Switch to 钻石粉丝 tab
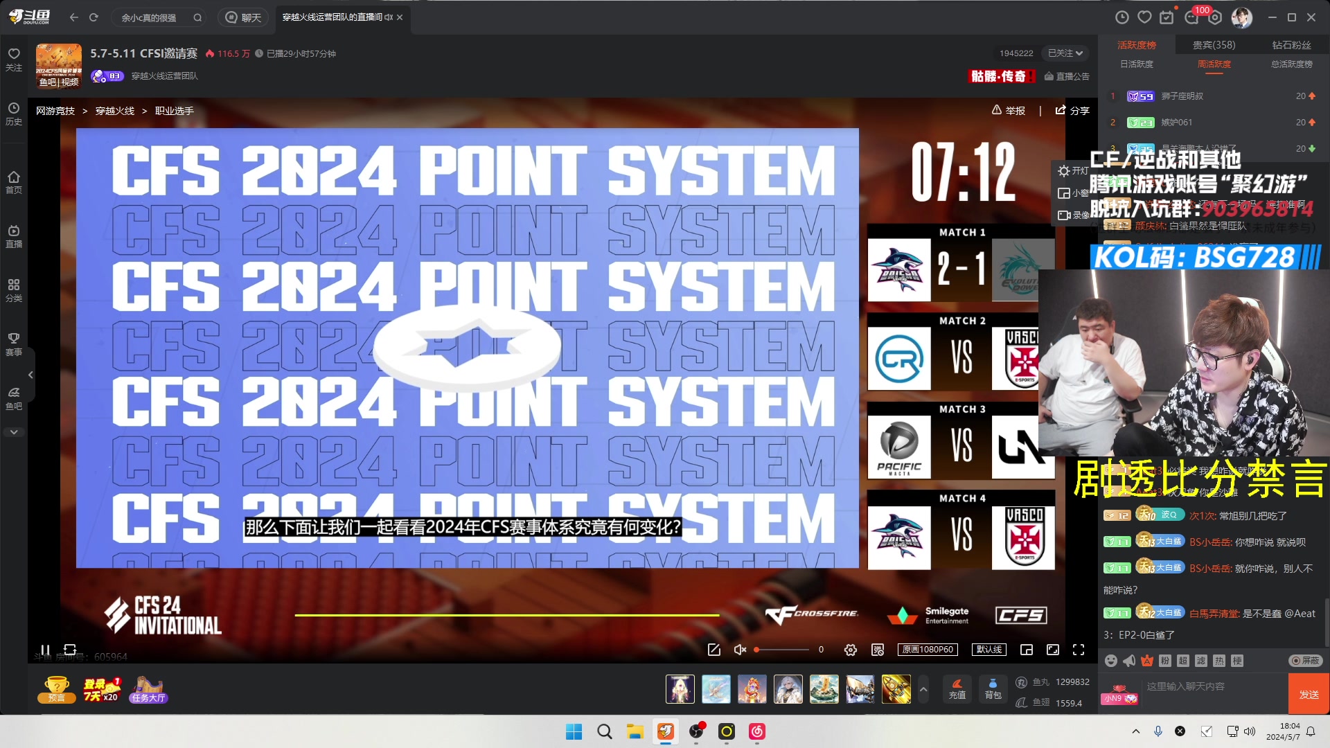Viewport: 1330px width, 748px height. pyautogui.click(x=1292, y=45)
